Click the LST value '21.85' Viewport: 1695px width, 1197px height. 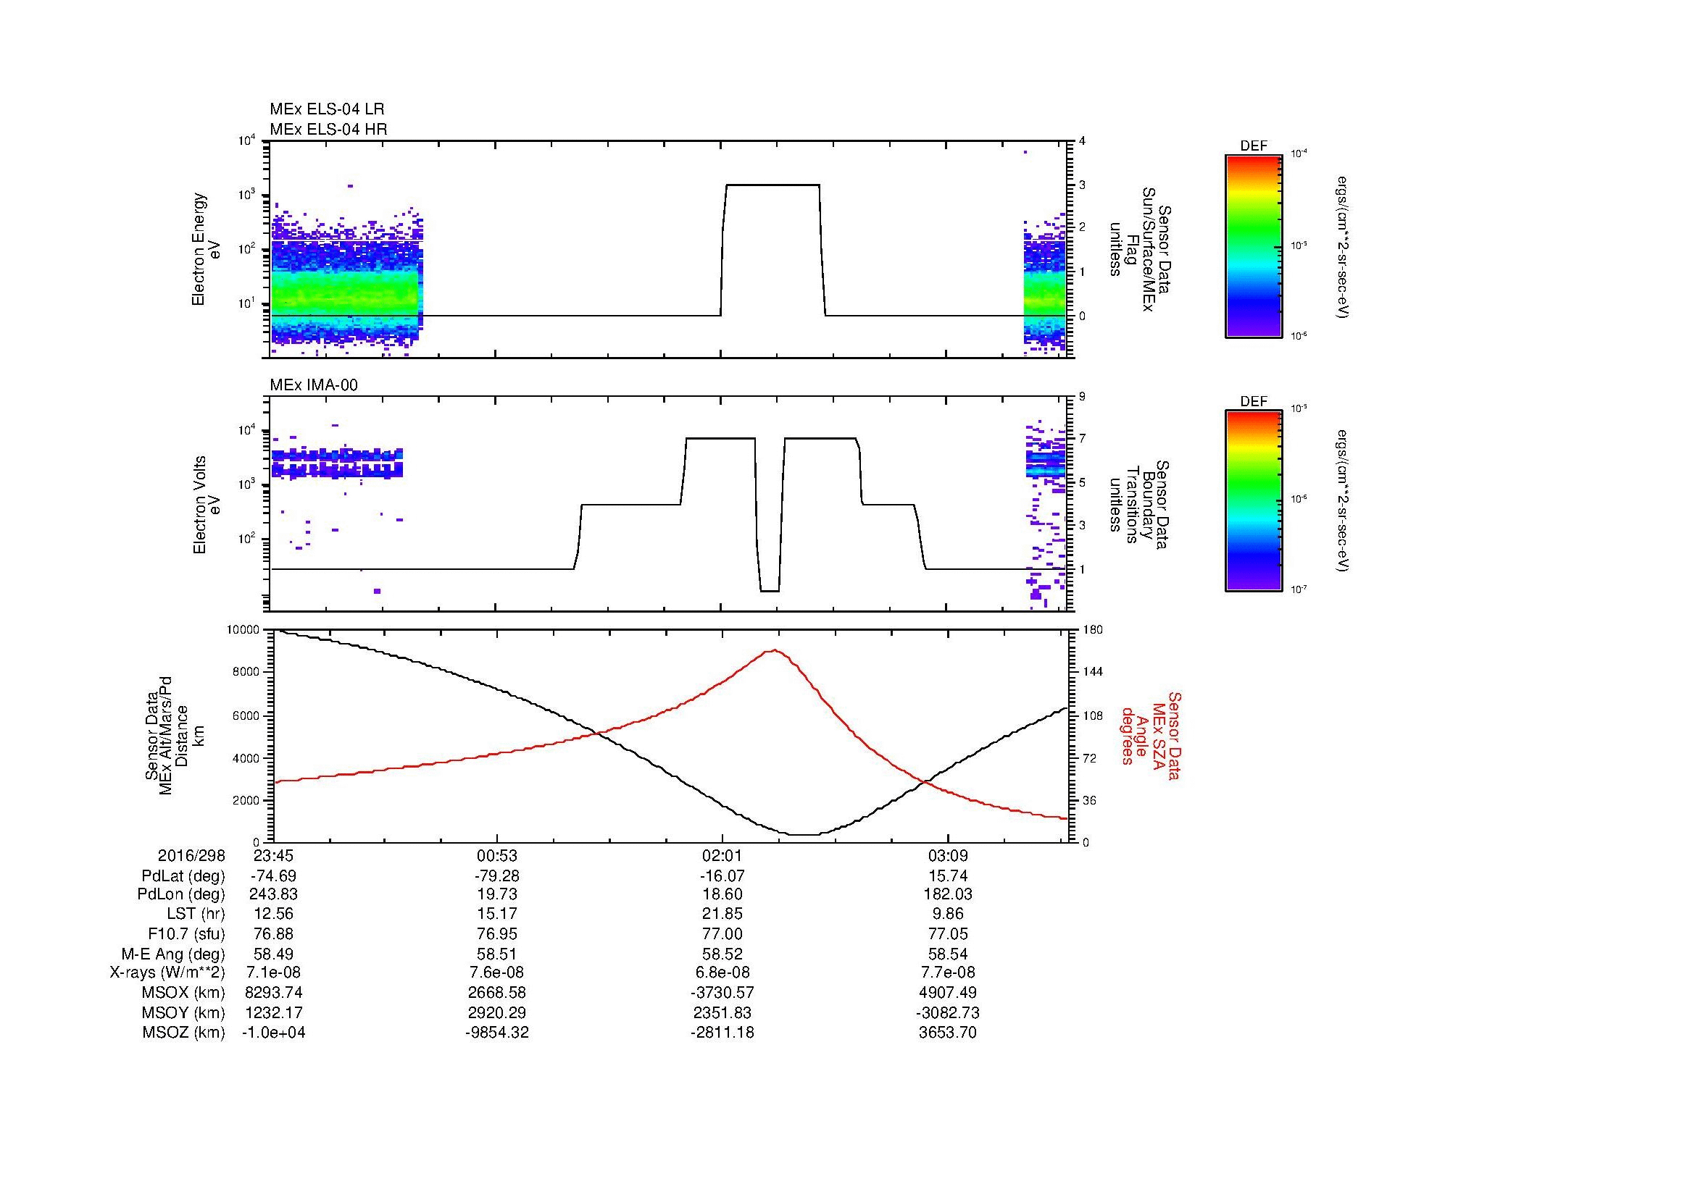(x=722, y=915)
